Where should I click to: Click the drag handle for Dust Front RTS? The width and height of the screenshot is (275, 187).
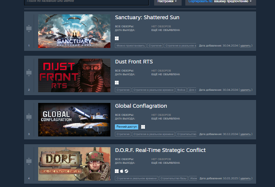(x=29, y=73)
